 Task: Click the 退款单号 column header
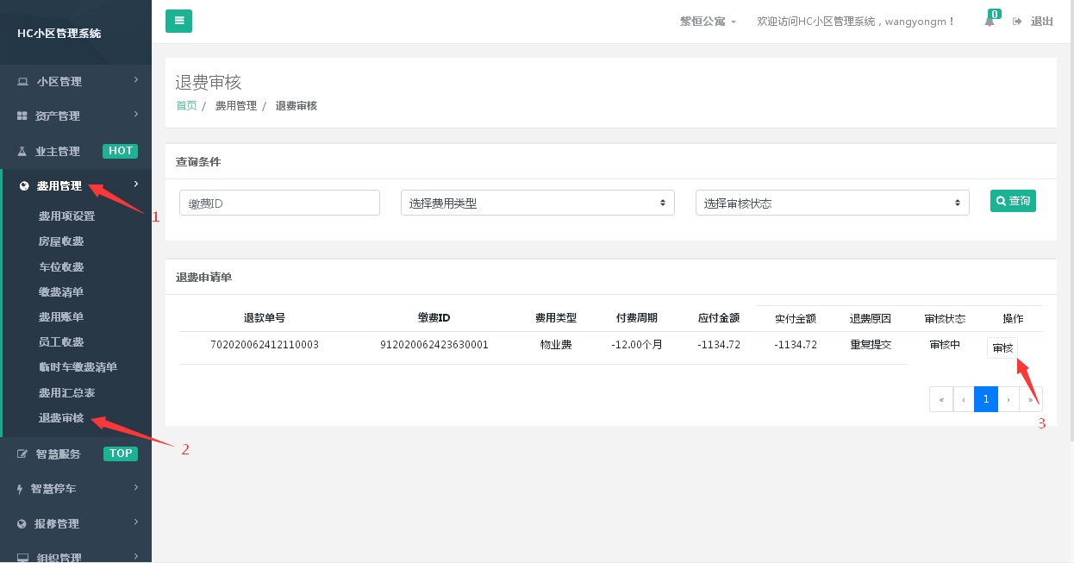coord(265,318)
